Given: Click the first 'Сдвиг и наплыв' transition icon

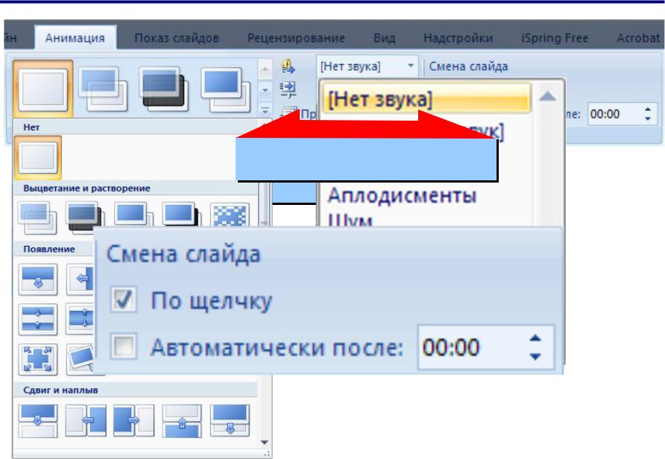Looking at the screenshot, I should tap(37, 420).
